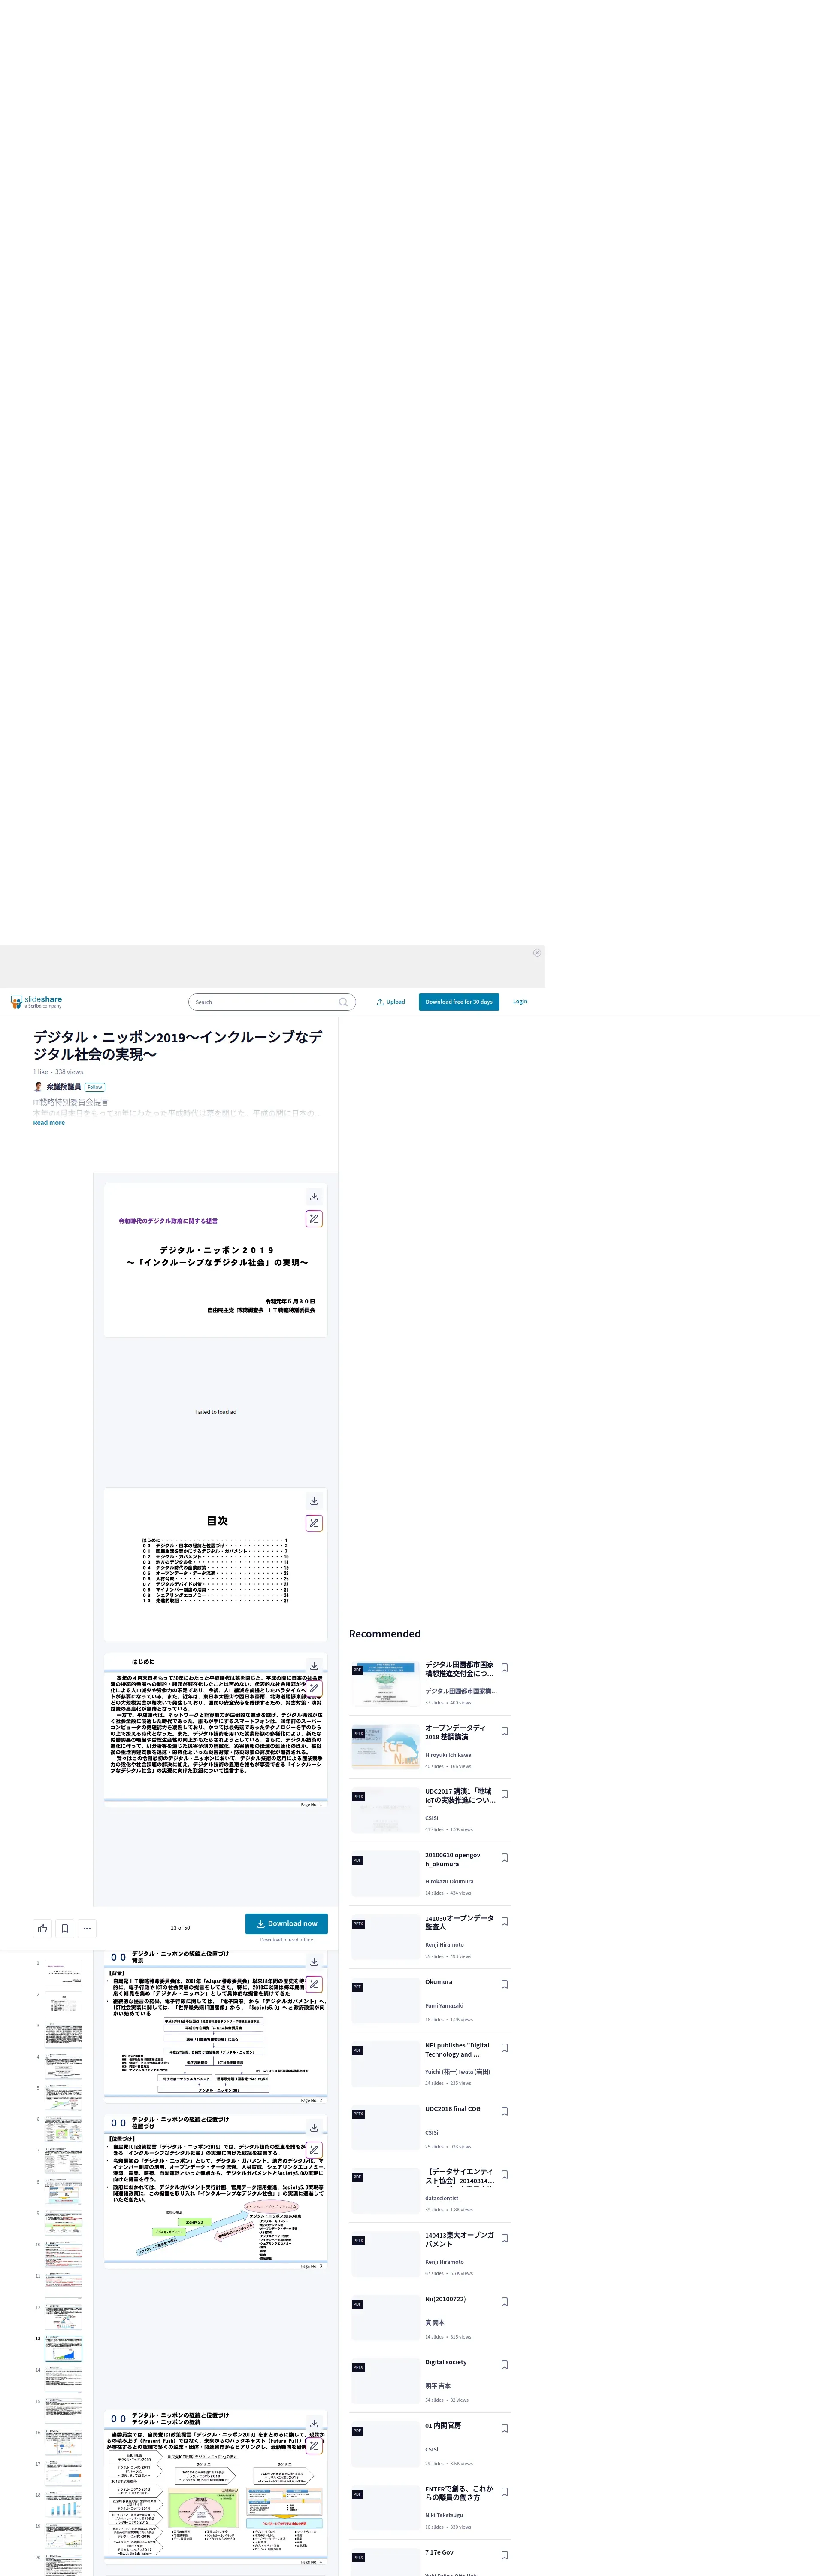Expand description with Read more
Viewport: 820px width, 2576px height.
49,1123
